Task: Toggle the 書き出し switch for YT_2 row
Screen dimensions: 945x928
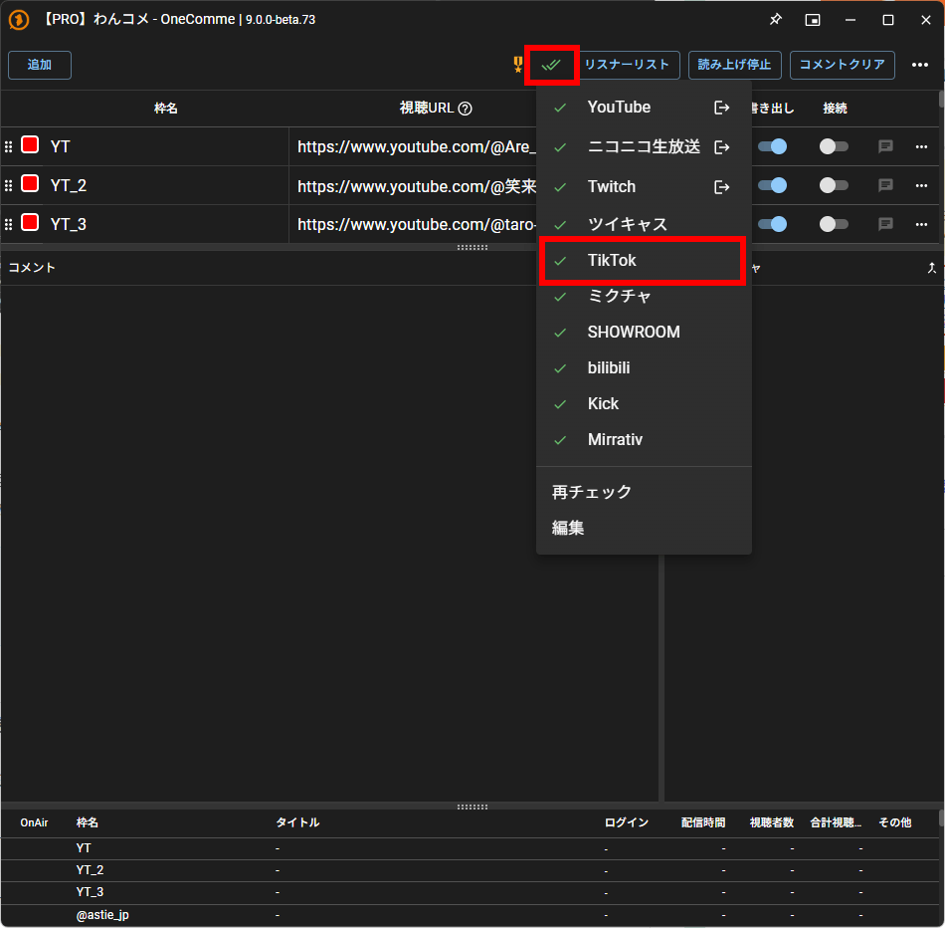Action: tap(773, 185)
